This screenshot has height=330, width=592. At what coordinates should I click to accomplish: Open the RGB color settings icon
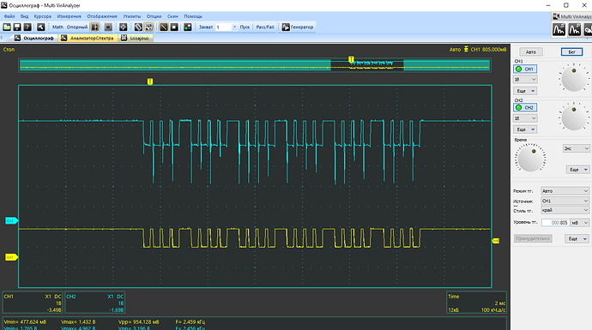tap(188, 27)
